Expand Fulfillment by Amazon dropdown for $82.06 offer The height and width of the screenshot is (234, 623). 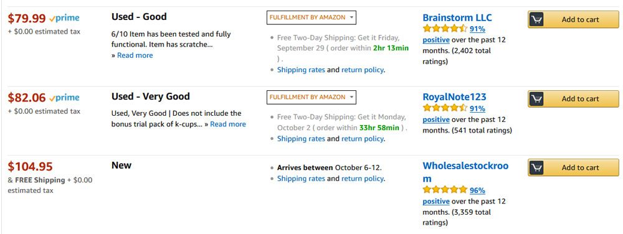[x=311, y=97]
